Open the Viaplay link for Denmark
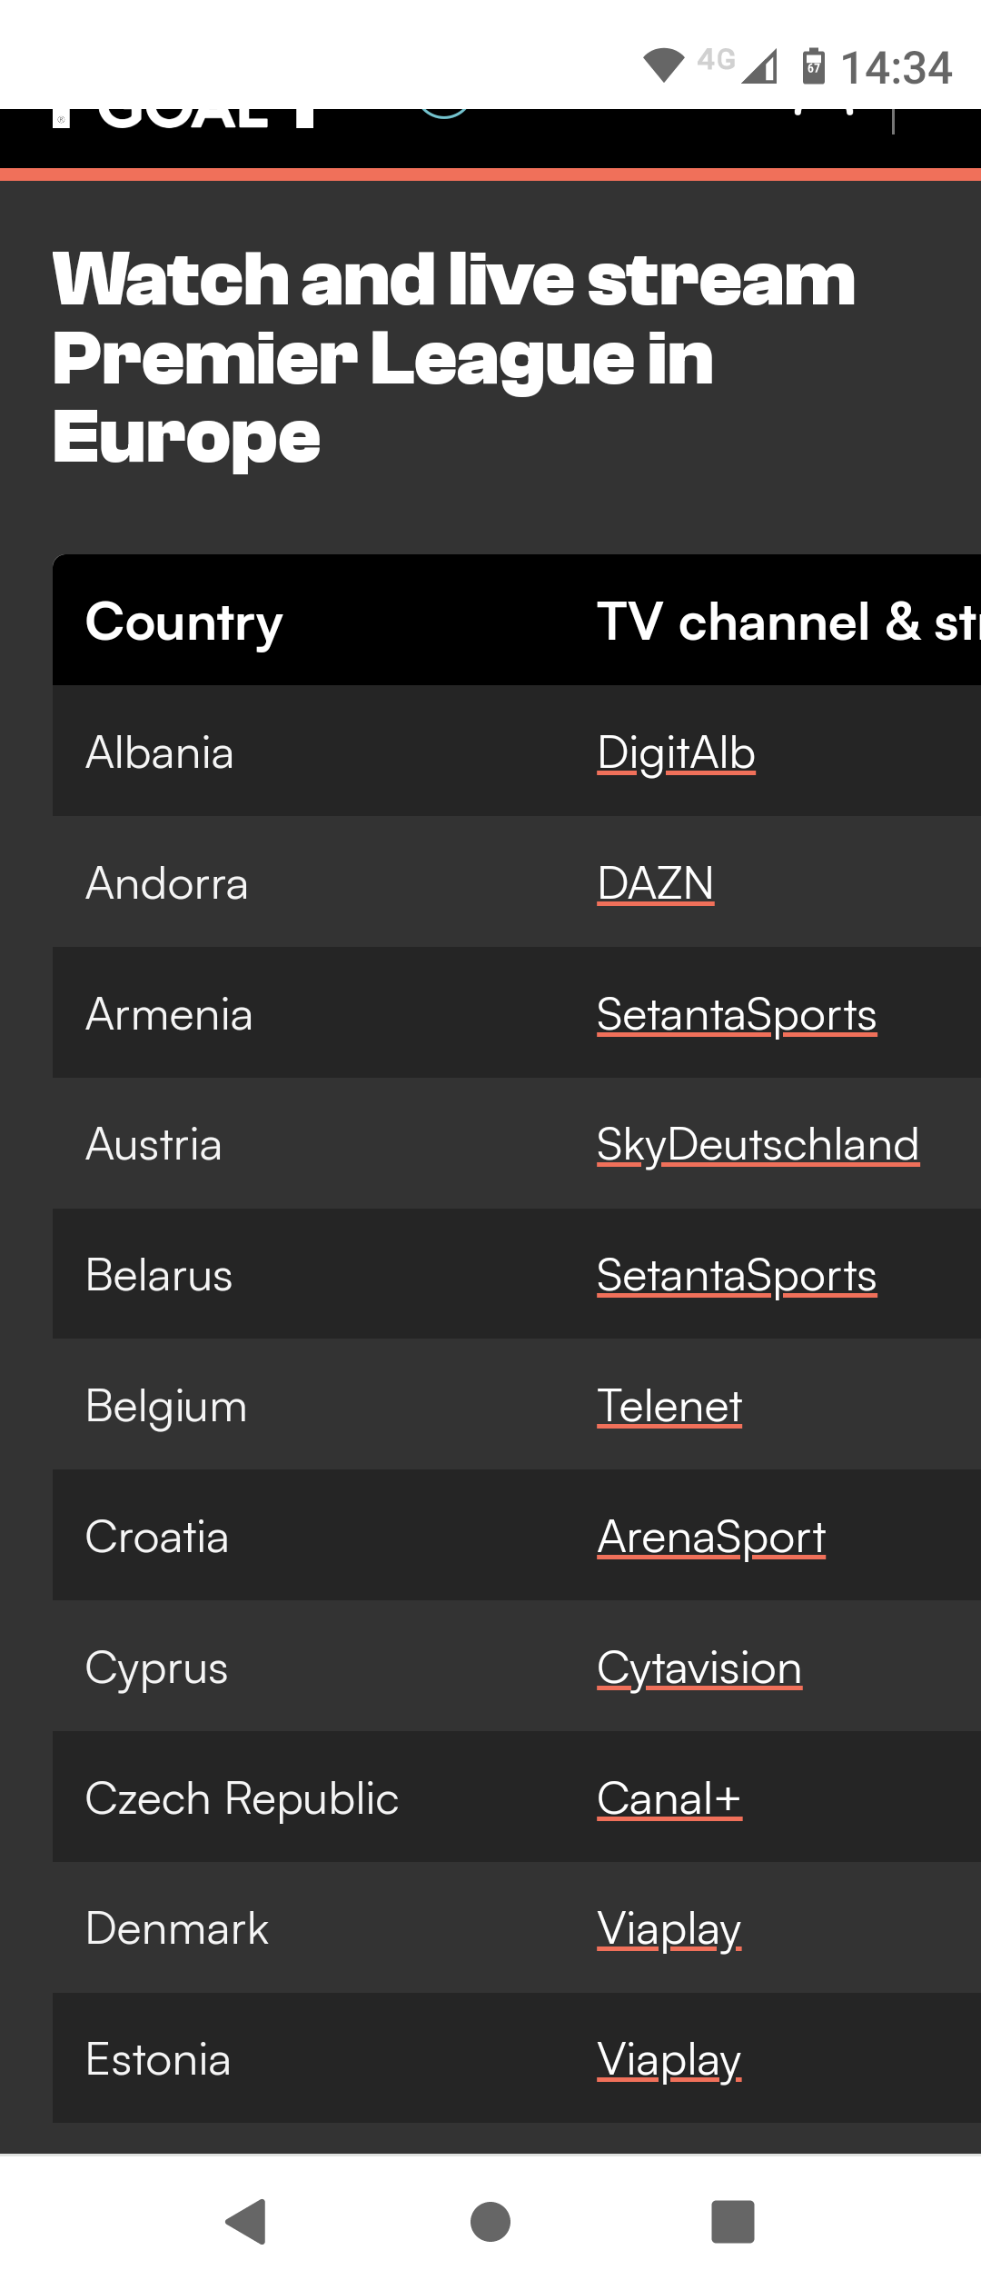The image size is (981, 2290). (x=669, y=1928)
